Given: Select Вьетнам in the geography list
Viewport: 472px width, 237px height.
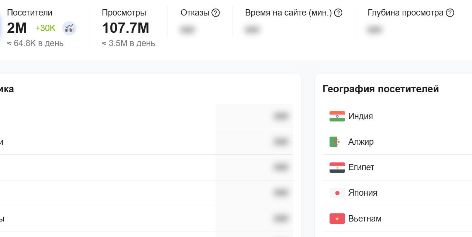Looking at the screenshot, I should click(365, 219).
